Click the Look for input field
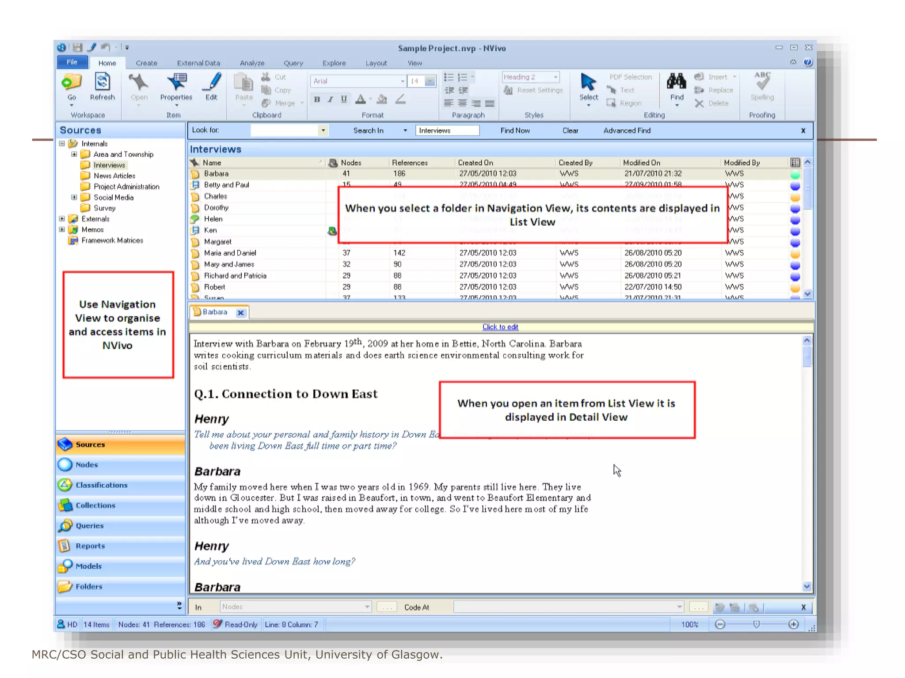The image size is (905, 678). [x=284, y=131]
